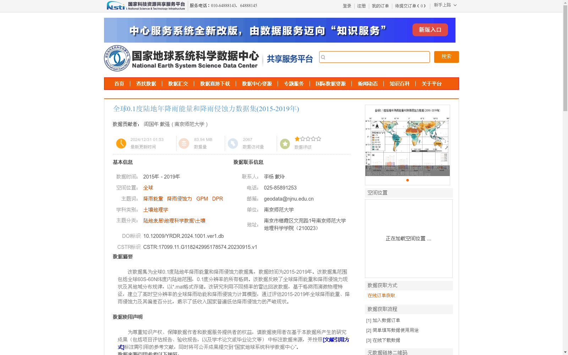Click the orange carousel dot under thumbnail

coord(408,180)
